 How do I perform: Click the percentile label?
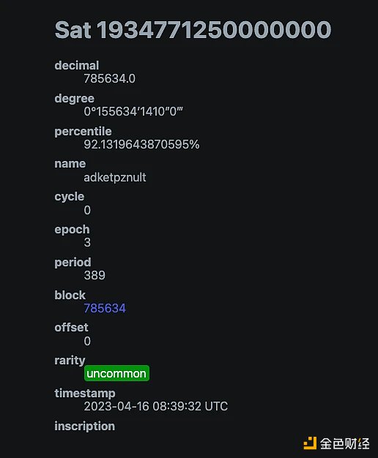[83, 132]
